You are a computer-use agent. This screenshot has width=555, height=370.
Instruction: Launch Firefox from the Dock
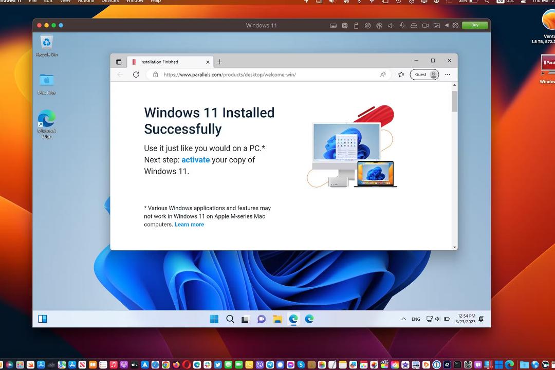click(176, 365)
